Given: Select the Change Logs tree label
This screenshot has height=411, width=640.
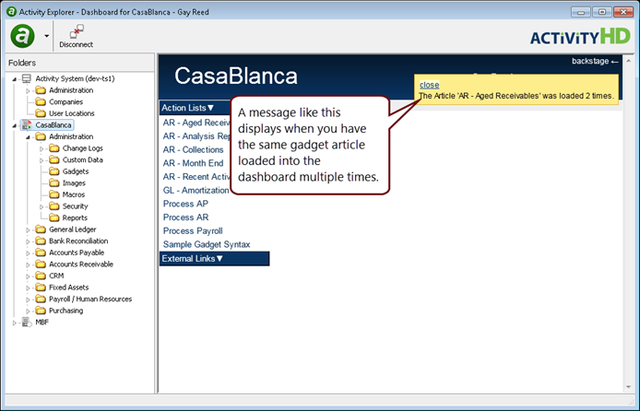Looking at the screenshot, I should pyautogui.click(x=82, y=148).
